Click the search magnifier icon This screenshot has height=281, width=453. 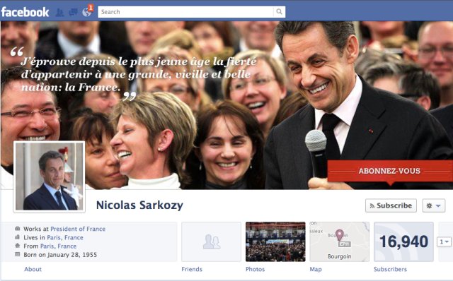coord(279,12)
